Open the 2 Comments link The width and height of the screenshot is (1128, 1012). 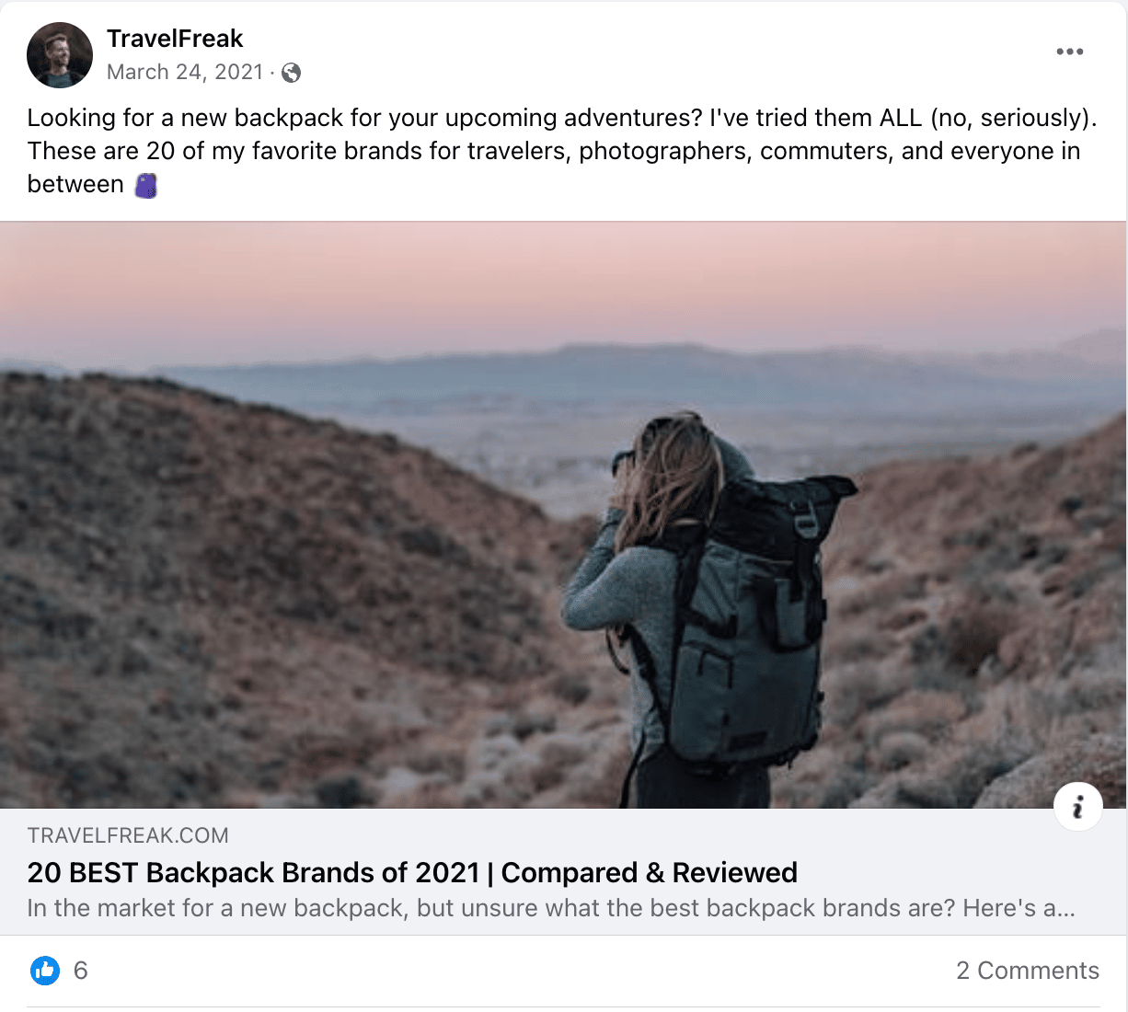click(1028, 970)
